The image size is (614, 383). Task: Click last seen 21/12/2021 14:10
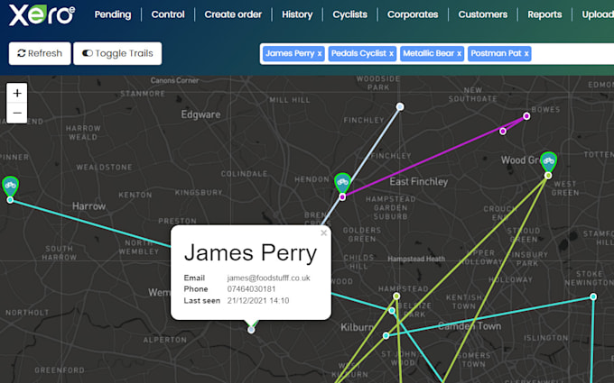click(x=258, y=300)
